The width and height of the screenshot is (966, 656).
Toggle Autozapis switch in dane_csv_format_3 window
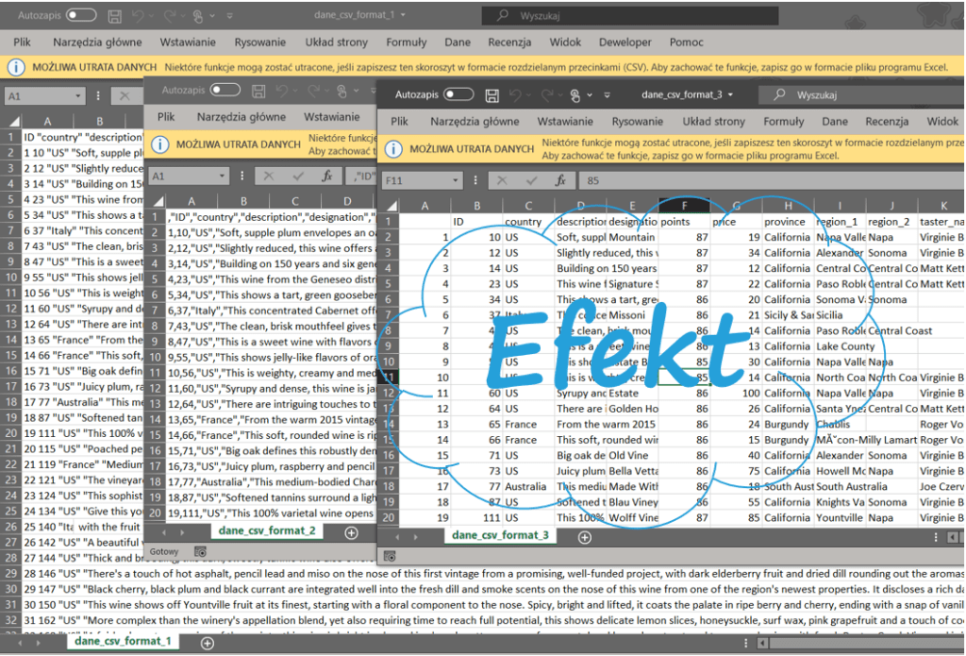pos(458,95)
